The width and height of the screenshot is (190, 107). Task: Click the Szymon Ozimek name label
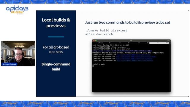click(9, 64)
